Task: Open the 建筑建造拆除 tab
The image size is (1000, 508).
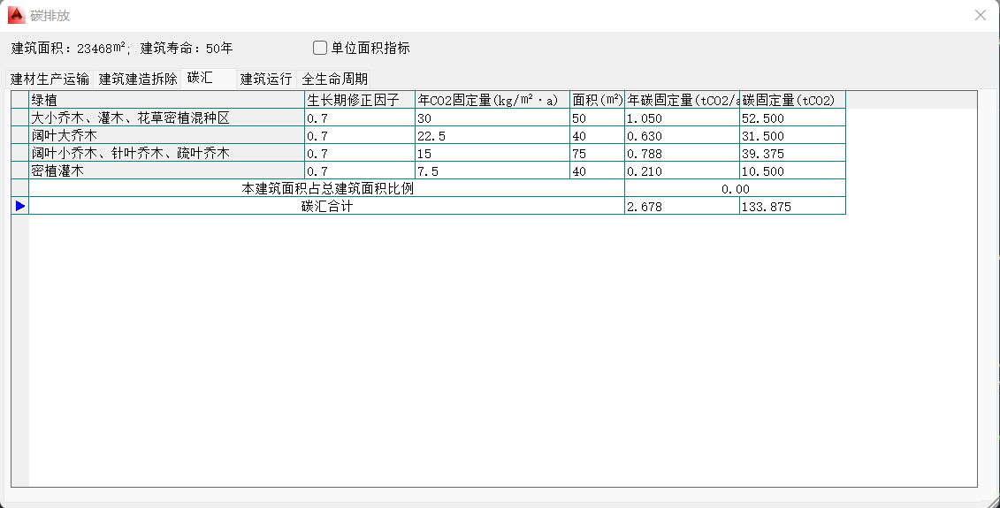Action: pos(138,79)
